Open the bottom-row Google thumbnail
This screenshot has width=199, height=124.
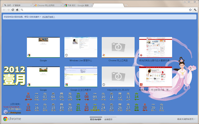click(x=43, y=77)
